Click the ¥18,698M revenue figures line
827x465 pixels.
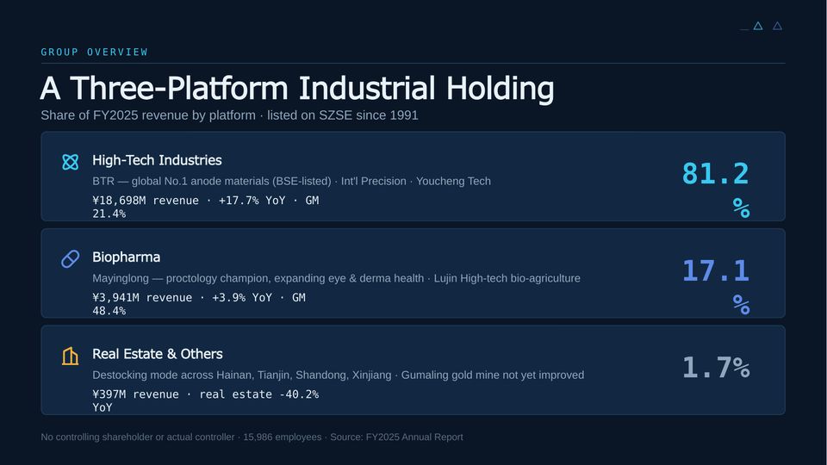coord(206,207)
